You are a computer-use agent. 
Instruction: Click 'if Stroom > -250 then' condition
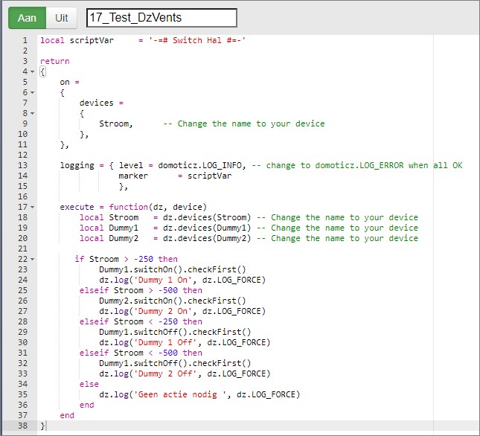point(126,259)
